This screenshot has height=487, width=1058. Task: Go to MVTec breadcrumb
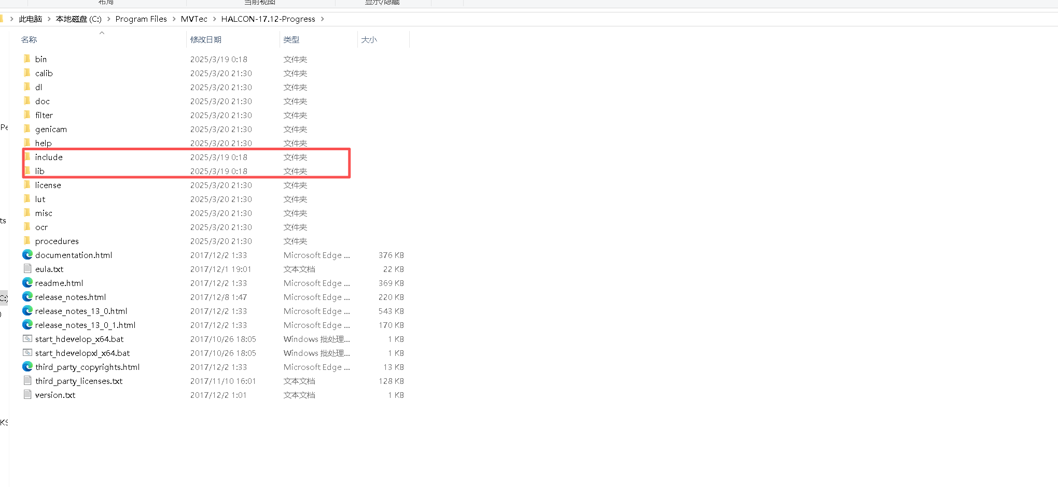(194, 19)
